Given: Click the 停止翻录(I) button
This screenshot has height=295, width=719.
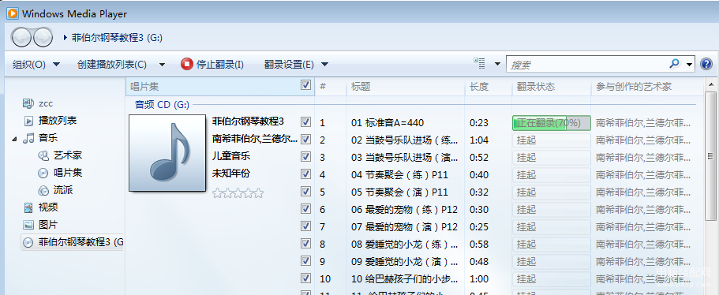Looking at the screenshot, I should (x=212, y=65).
